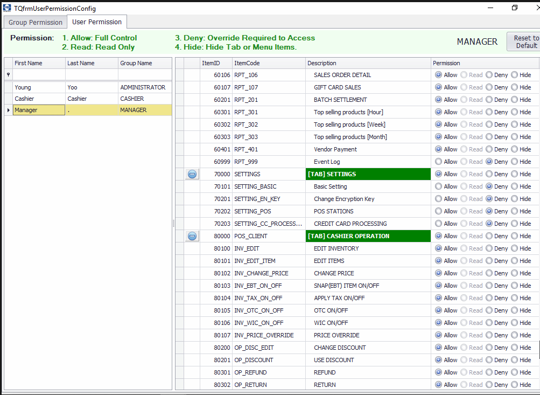Screen dimensions: 540x395
Task: Click the filter row icon in the user grid
Action: [8, 75]
